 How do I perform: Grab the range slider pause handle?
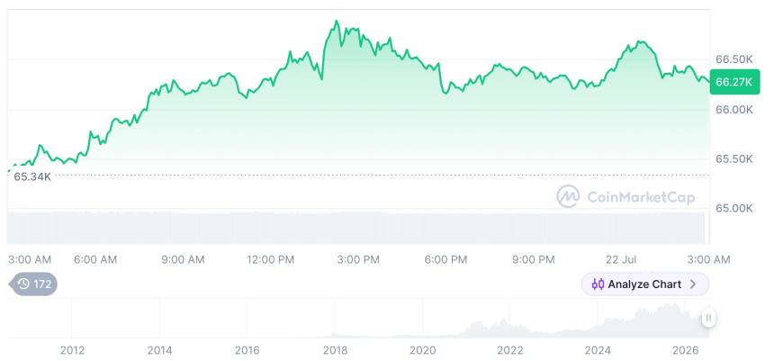pos(708,318)
